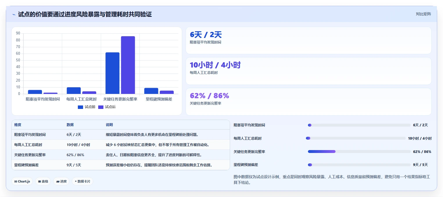
Task: Click the tall 试点后 bar for 关键任务更新完整率
Action: (128, 65)
